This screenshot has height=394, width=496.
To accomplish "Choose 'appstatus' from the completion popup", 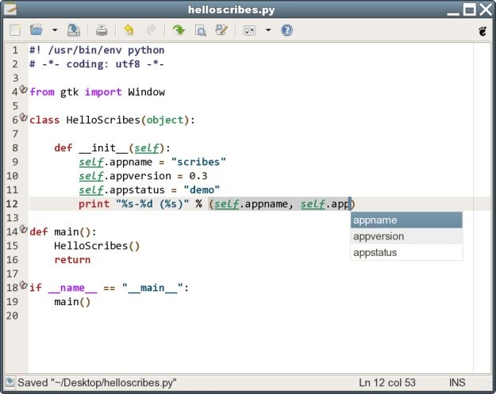I will point(406,252).
